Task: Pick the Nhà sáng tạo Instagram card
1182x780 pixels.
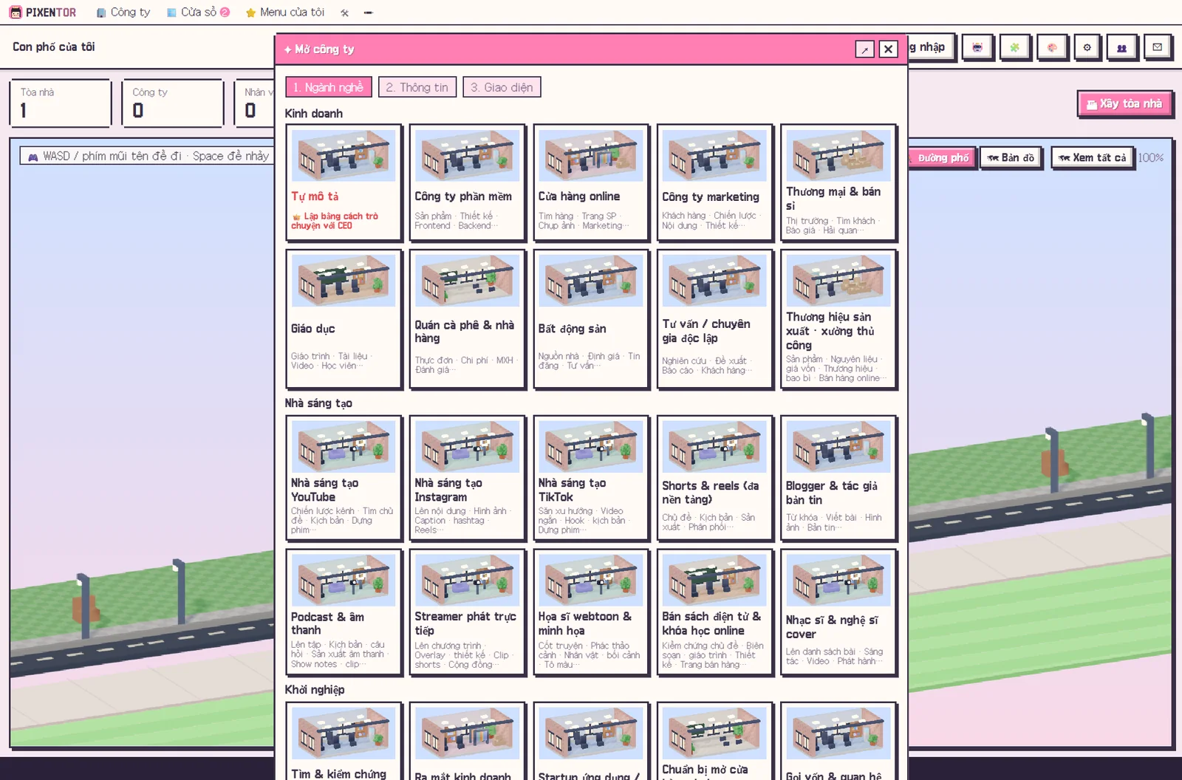Action: click(x=468, y=478)
